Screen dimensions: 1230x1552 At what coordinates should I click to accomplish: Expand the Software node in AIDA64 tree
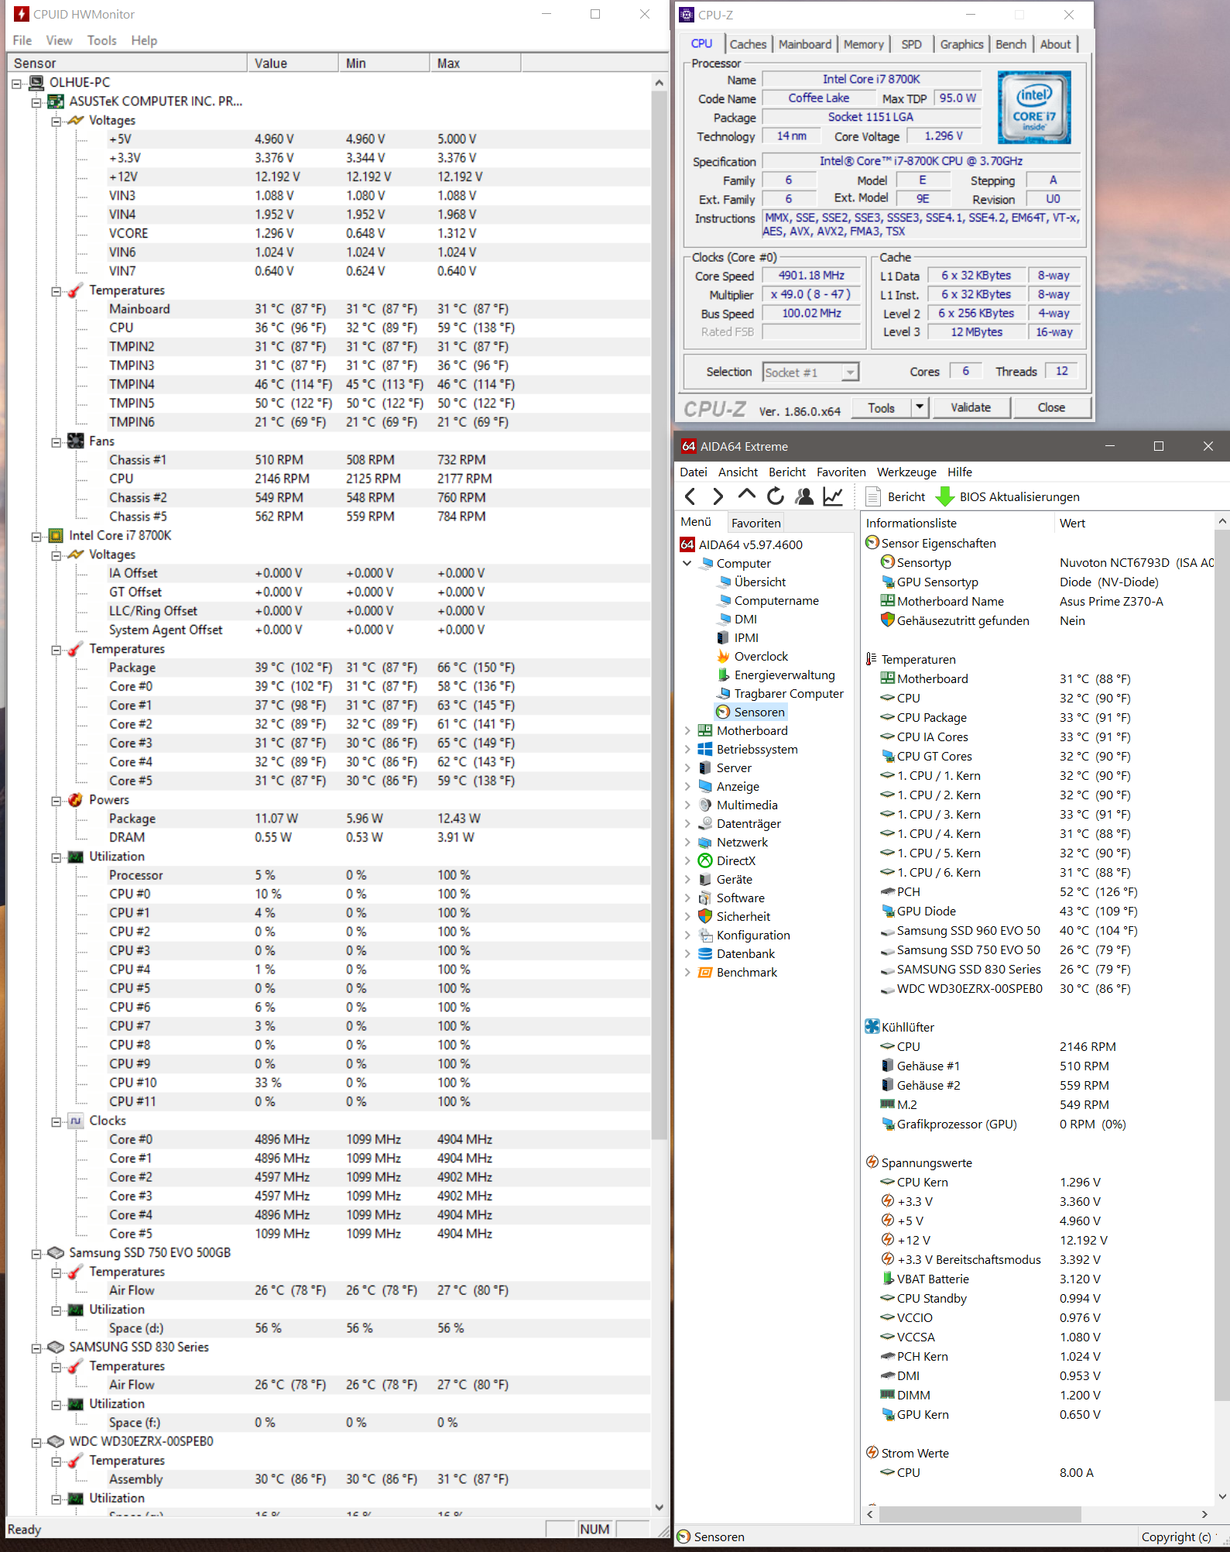coord(687,898)
